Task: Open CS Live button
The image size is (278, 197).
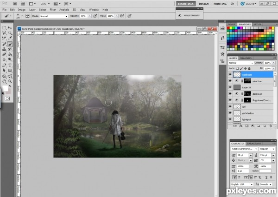Action: point(248,4)
